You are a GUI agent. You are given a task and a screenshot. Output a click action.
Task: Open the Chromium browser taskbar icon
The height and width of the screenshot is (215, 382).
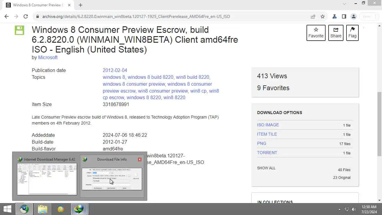click(x=24, y=209)
